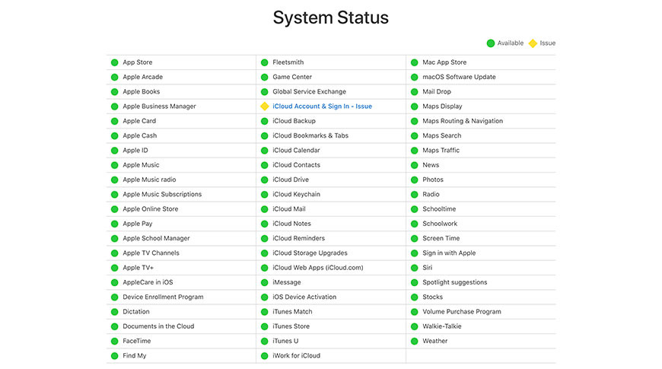Click the Apple Pay status entry
Viewport: 662px width, 369px height.
point(137,224)
